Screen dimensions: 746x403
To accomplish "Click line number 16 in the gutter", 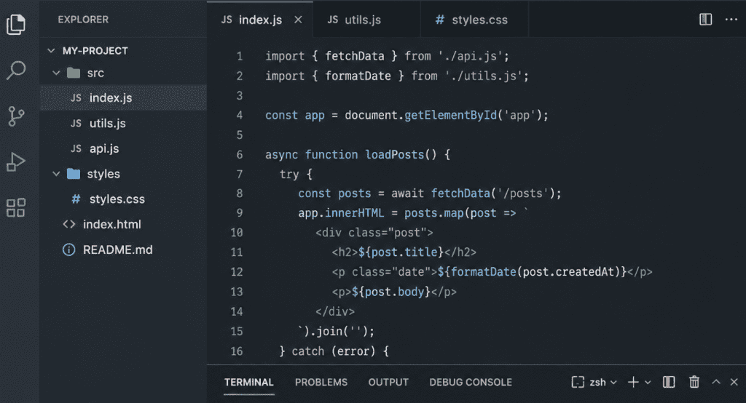I will (x=237, y=351).
